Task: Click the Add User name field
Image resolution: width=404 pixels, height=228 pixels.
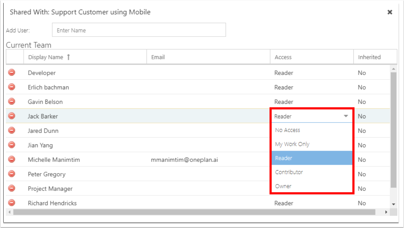Action: pos(139,30)
